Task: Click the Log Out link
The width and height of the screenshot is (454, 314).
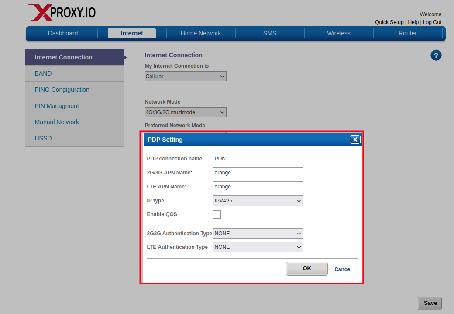Action: click(432, 22)
